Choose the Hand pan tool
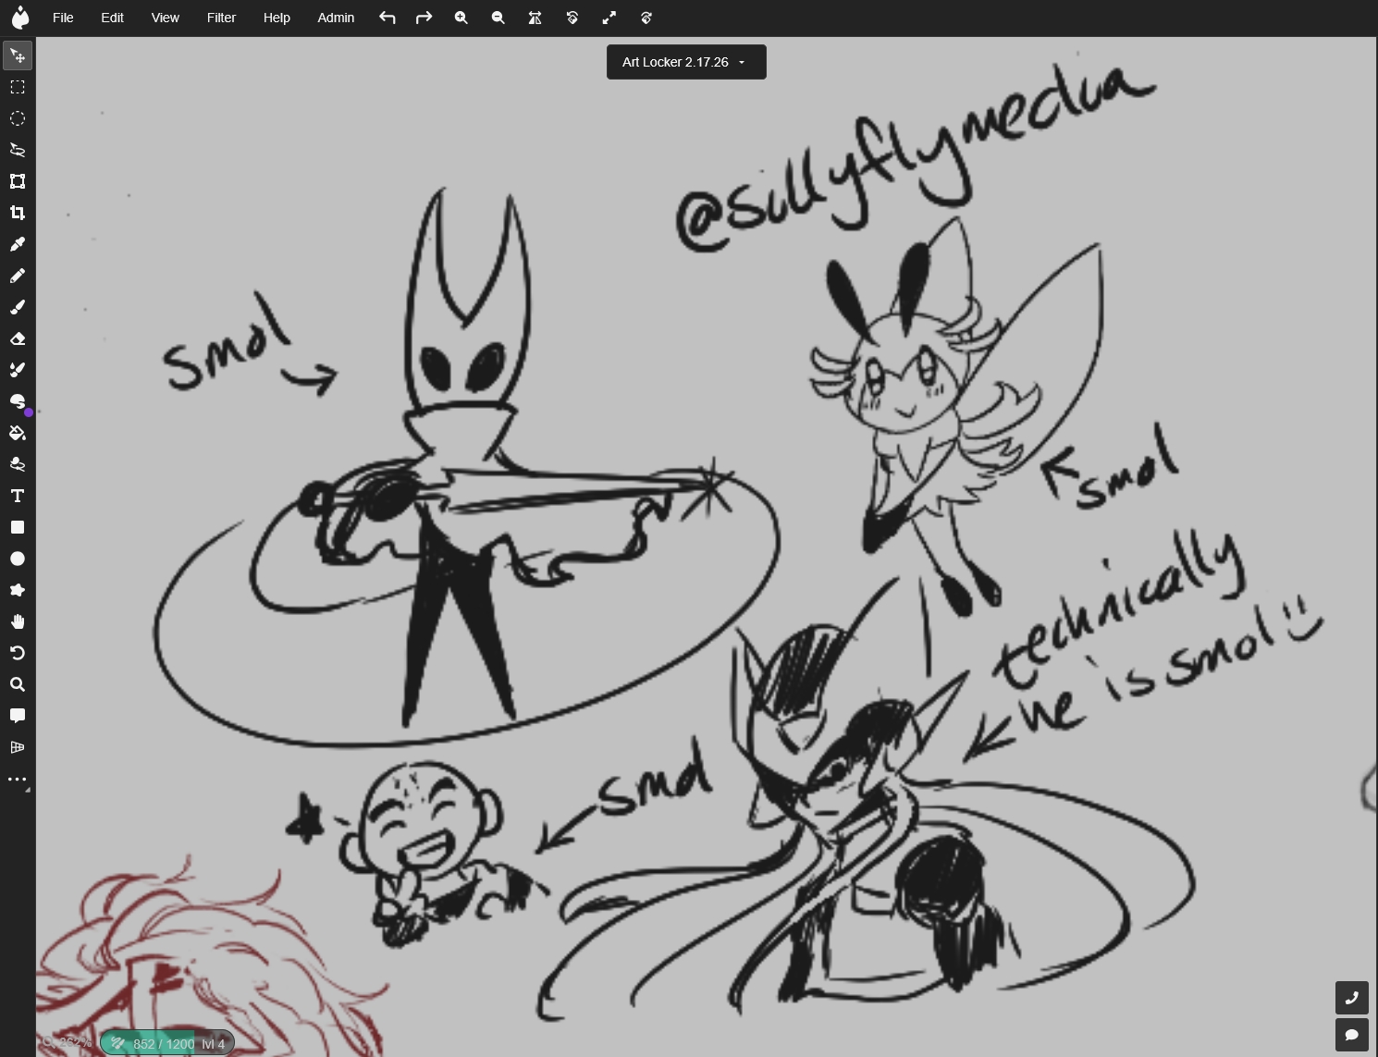Viewport: 1378px width, 1057px height. (x=18, y=621)
